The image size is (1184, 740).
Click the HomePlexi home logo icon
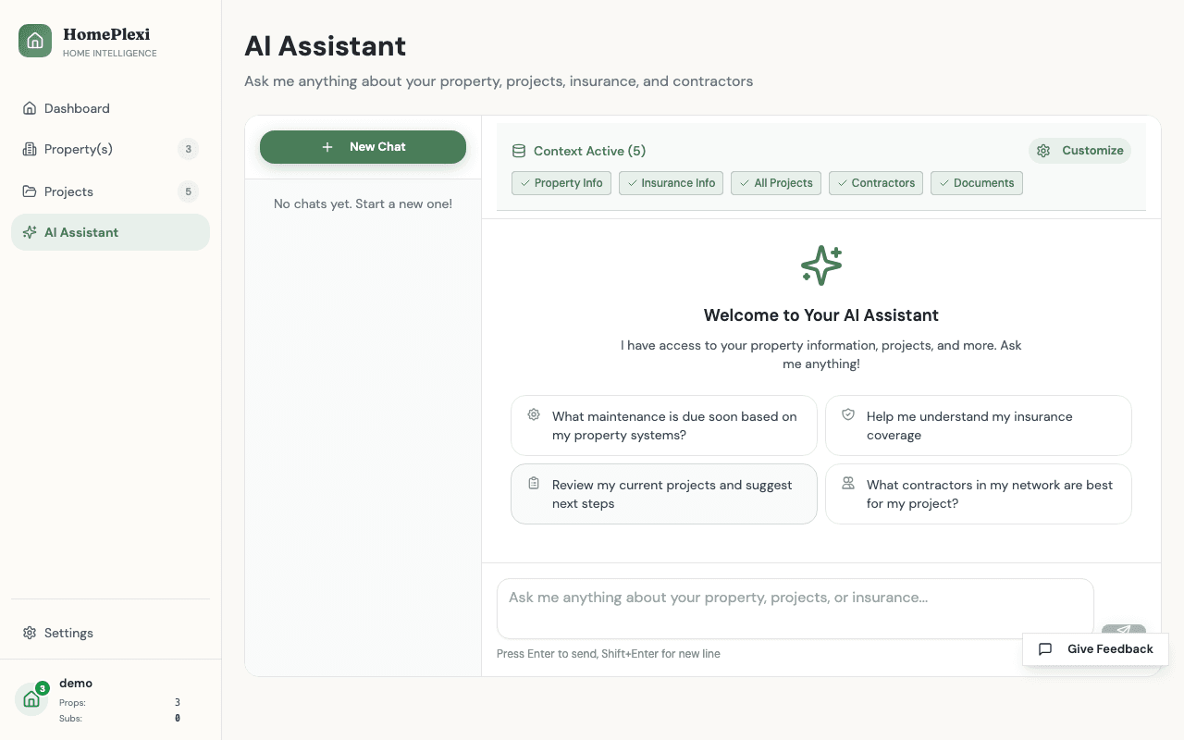pyautogui.click(x=34, y=41)
